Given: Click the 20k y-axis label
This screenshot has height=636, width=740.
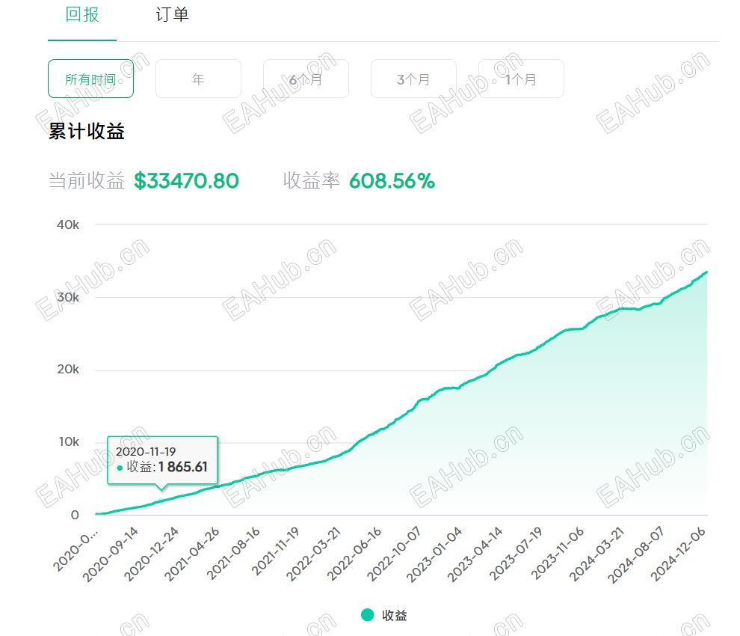Looking at the screenshot, I should pos(68,370).
